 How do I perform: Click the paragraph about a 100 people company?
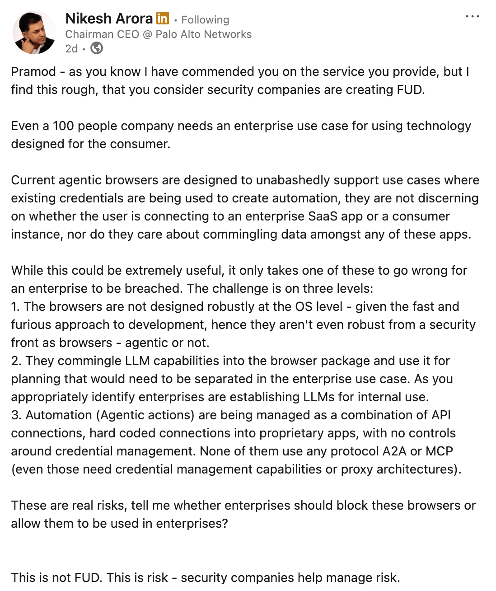coord(241,135)
